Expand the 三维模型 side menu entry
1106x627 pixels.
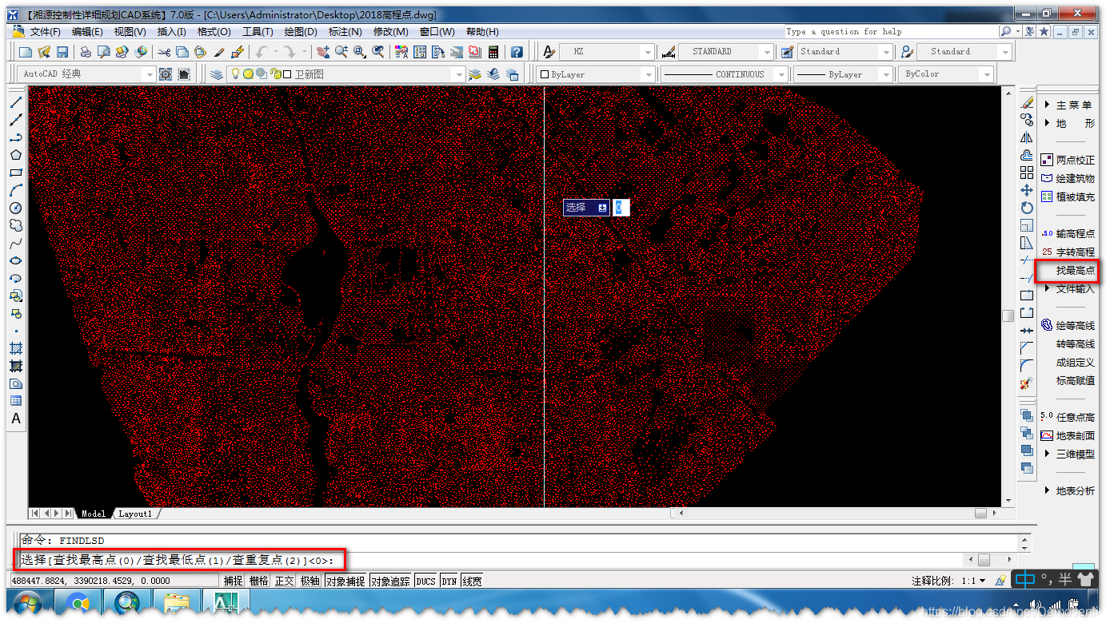[1071, 454]
